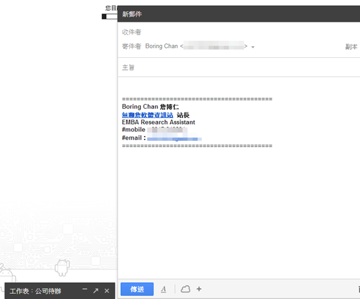Minimize the 工作表：公司待辦 chat window
Screen dimensions: 360x299
click(85, 289)
